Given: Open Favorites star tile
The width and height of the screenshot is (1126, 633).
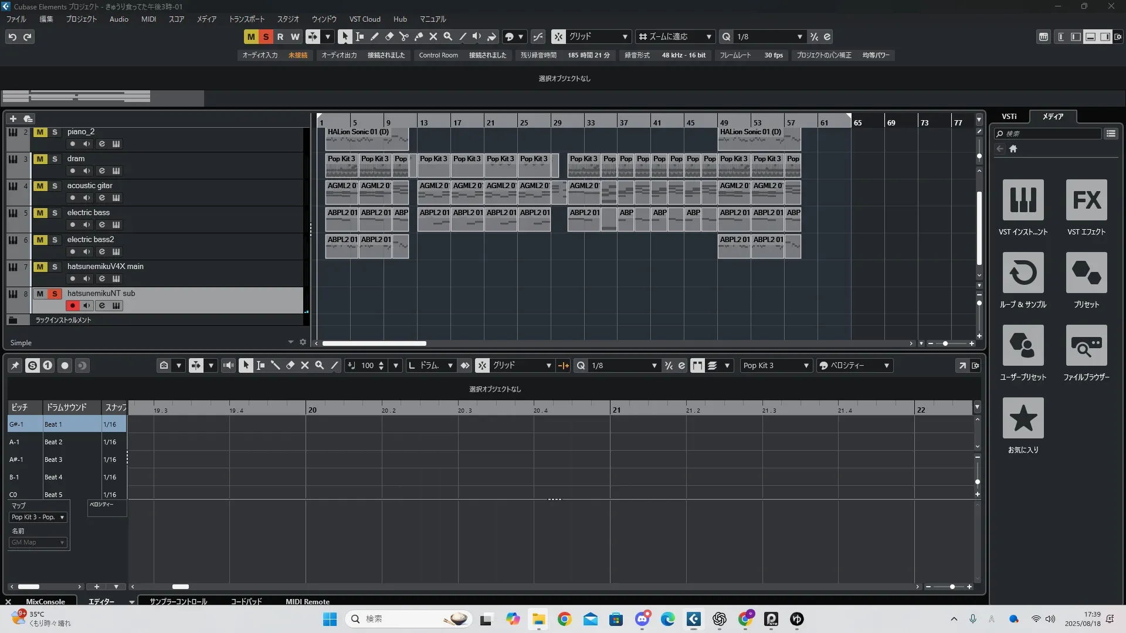Looking at the screenshot, I should point(1023,418).
